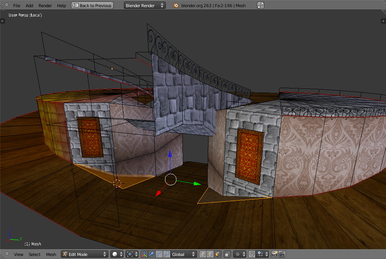Switch to vertex select mode
386x259 pixels.
click(202, 254)
